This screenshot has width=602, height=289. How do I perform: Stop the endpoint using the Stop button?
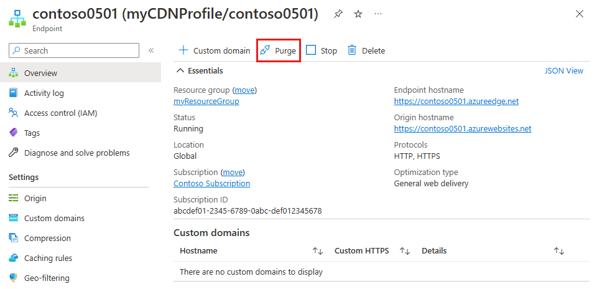click(x=322, y=50)
